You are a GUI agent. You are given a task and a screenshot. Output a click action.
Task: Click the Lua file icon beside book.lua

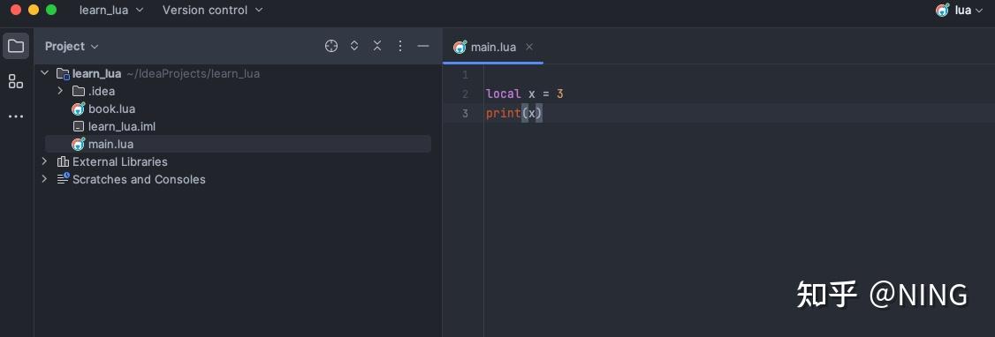click(x=79, y=109)
